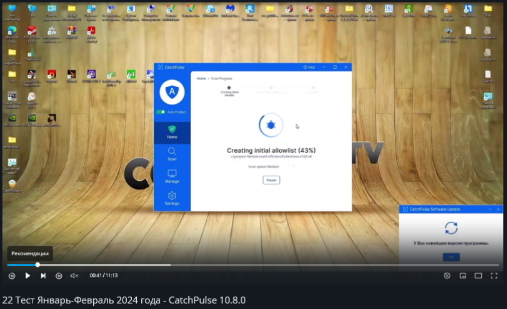Rewind video ten seconds
The height and width of the screenshot is (309, 507).
pyautogui.click(x=12, y=276)
